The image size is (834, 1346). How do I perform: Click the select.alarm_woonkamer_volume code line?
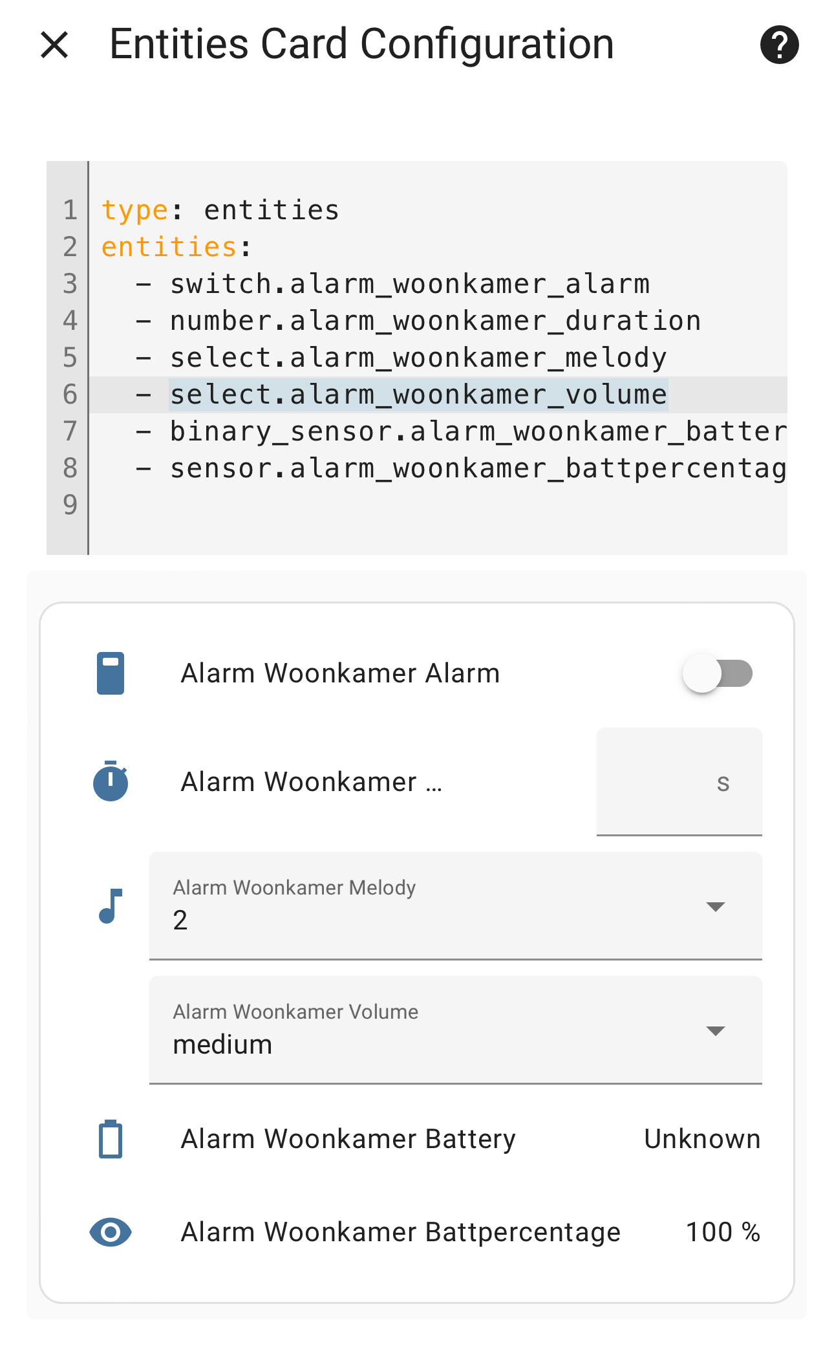pos(418,395)
